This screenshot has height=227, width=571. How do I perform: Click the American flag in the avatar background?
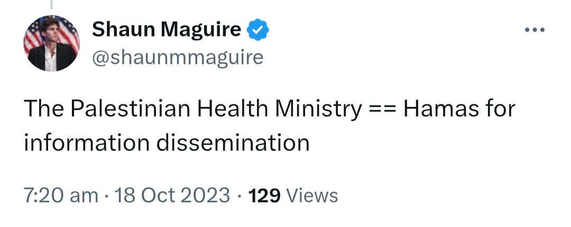point(69,33)
